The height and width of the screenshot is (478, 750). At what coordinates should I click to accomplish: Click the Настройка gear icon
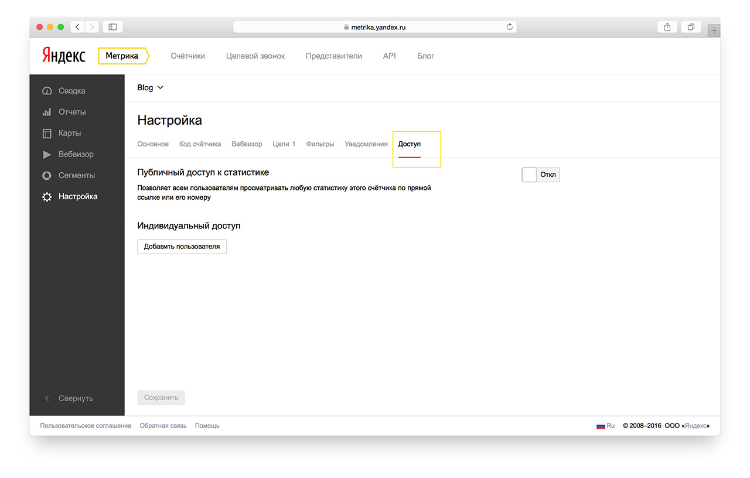click(x=47, y=197)
